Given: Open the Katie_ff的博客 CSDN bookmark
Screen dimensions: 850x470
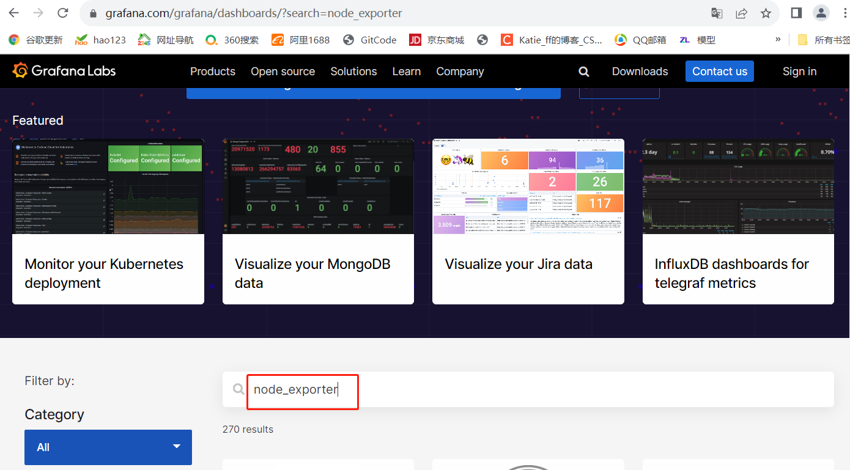Looking at the screenshot, I should [x=551, y=40].
